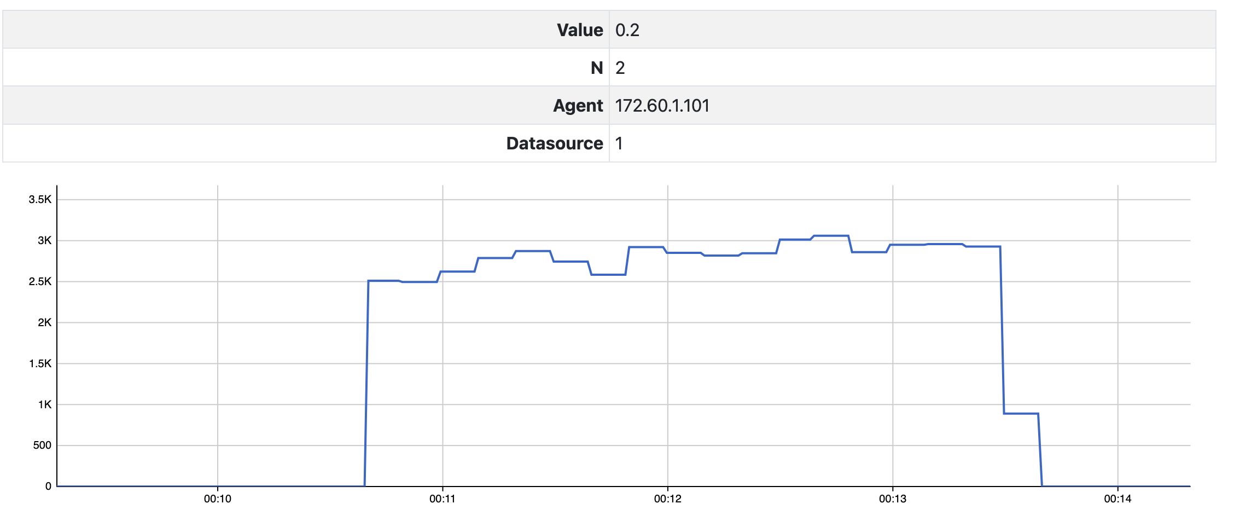Click the N row label
This screenshot has width=1234, height=521.
click(x=597, y=68)
